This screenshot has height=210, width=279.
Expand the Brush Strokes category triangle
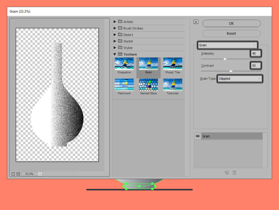(115, 28)
